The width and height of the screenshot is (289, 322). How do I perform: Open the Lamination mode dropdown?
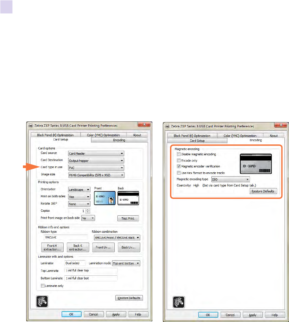tap(126, 263)
